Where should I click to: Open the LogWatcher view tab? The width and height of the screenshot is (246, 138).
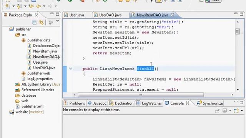(x=149, y=103)
